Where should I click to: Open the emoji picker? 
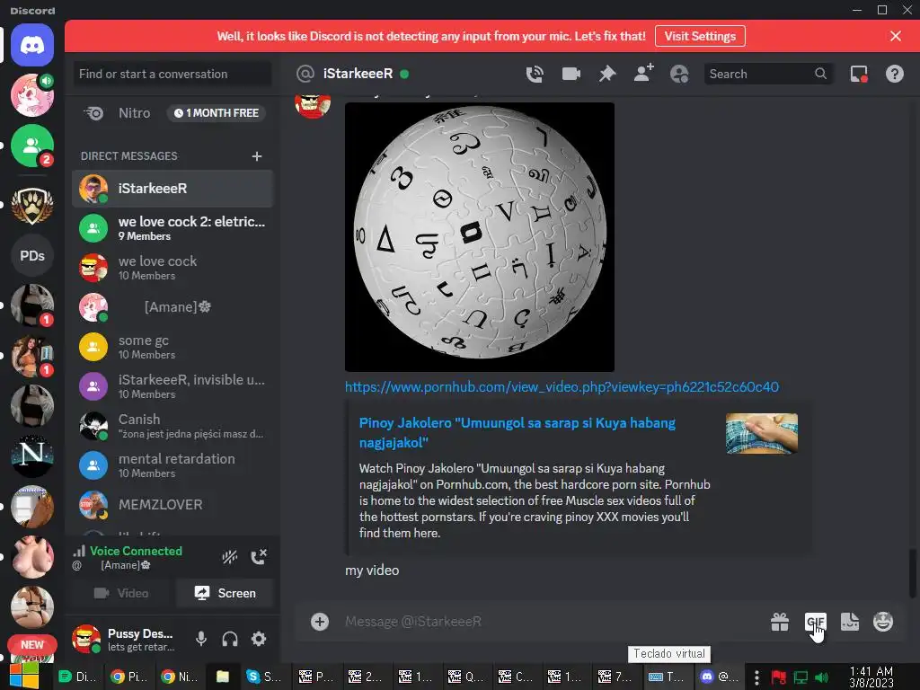883,622
